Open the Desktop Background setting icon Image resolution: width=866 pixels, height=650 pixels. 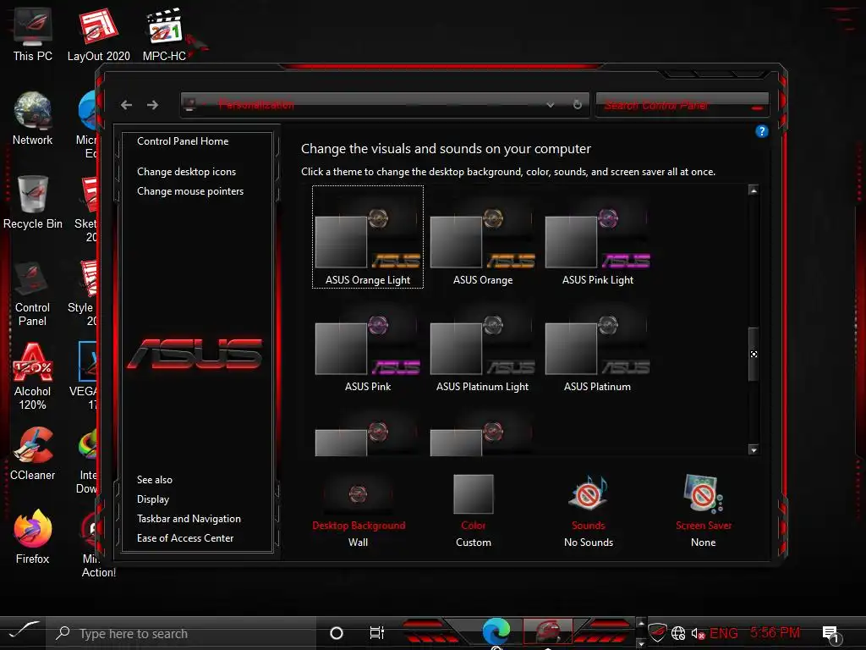pyautogui.click(x=358, y=493)
